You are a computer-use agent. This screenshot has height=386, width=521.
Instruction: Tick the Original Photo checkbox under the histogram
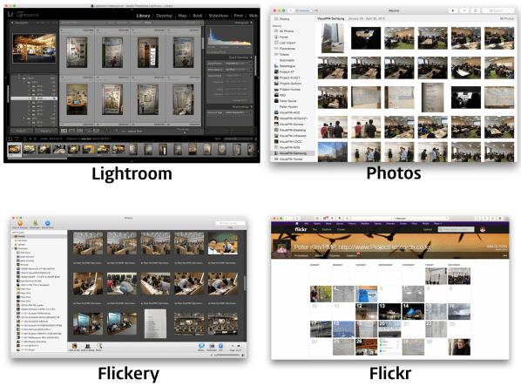209,52
